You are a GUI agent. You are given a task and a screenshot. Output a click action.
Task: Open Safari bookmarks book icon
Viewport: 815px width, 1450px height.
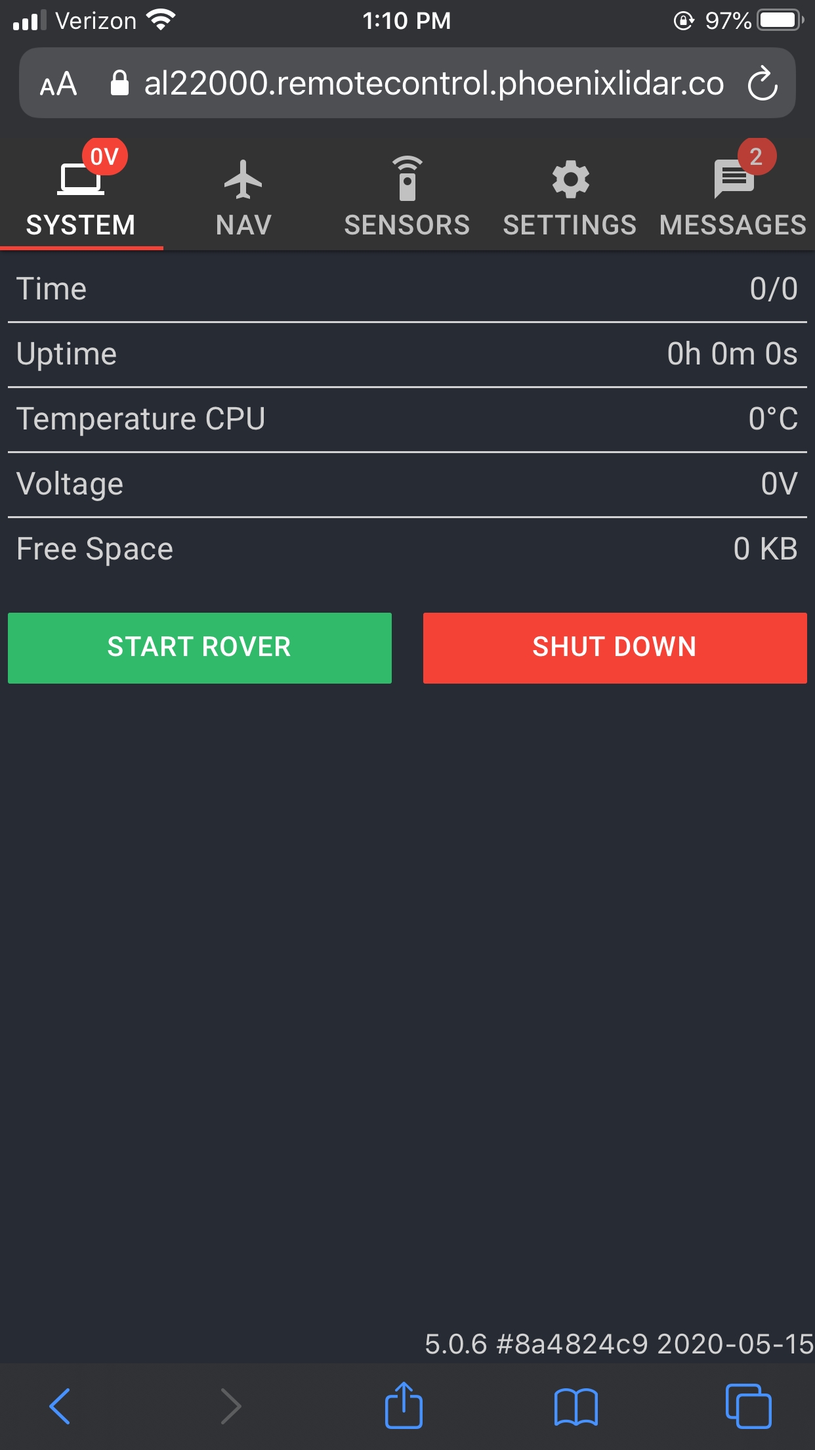click(575, 1407)
